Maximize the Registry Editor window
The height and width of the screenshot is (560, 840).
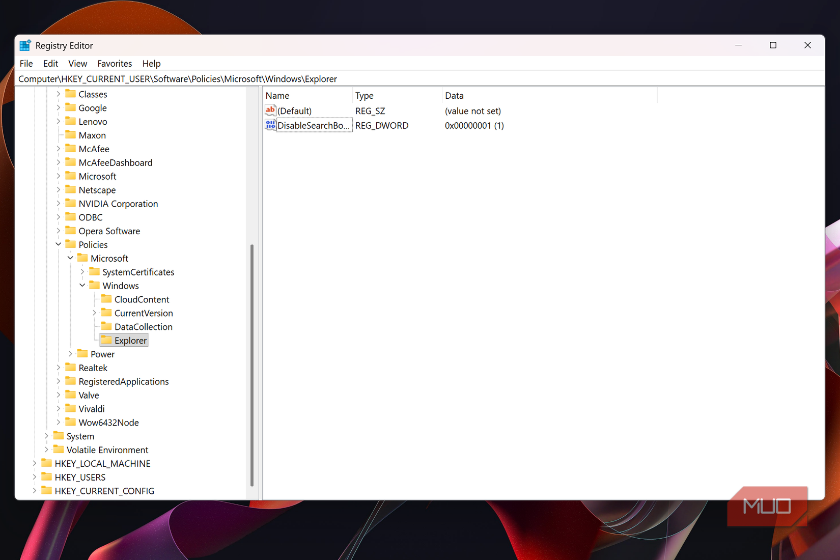tap(773, 45)
